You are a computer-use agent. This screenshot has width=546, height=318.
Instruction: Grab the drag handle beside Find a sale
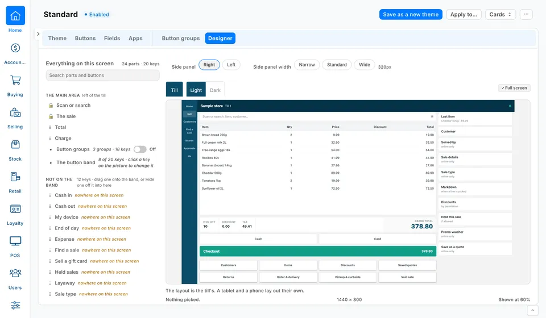click(x=50, y=250)
